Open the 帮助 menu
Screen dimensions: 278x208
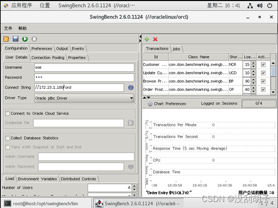[23, 28]
